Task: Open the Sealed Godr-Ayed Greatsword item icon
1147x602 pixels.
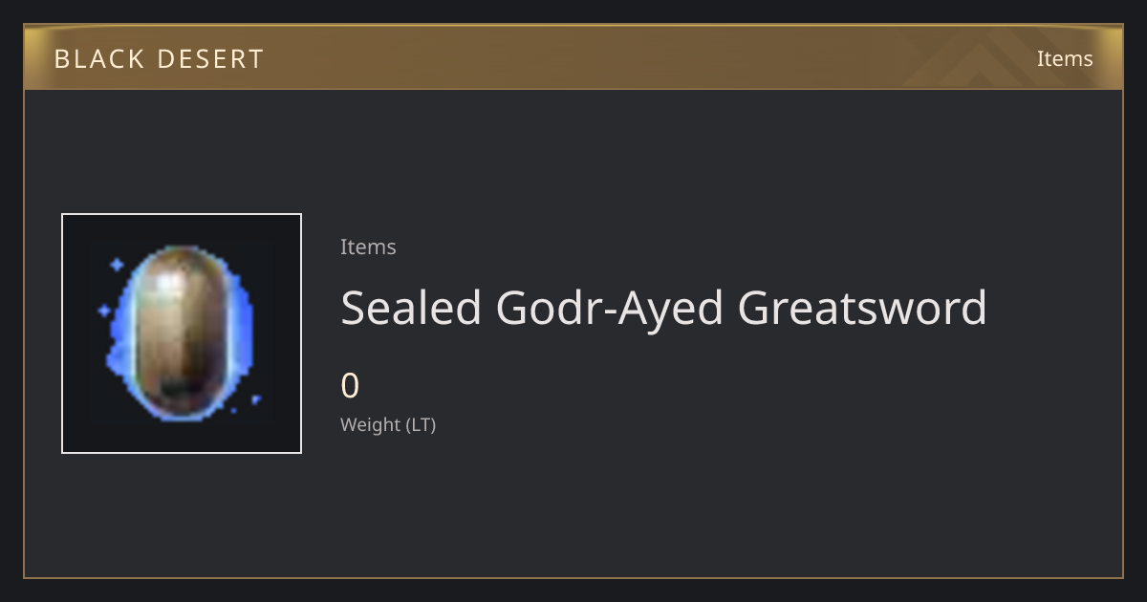Action: pyautogui.click(x=182, y=333)
